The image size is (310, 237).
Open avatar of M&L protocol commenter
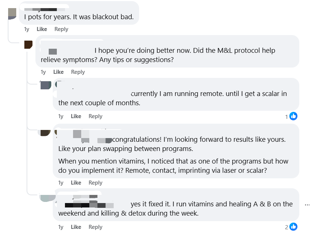pyautogui.click(x=28, y=45)
